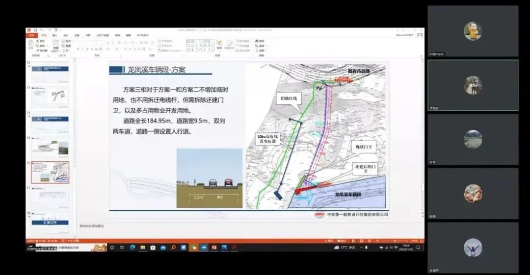Click the 现状门卫 callout label
The height and width of the screenshot is (275, 530).
[363, 147]
